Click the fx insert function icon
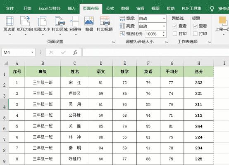The image size is (229, 165). pyautogui.click(x=75, y=52)
